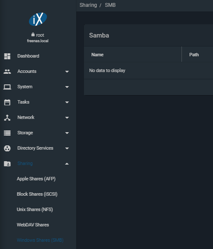Click the 'No data to display' message

[x=107, y=70]
